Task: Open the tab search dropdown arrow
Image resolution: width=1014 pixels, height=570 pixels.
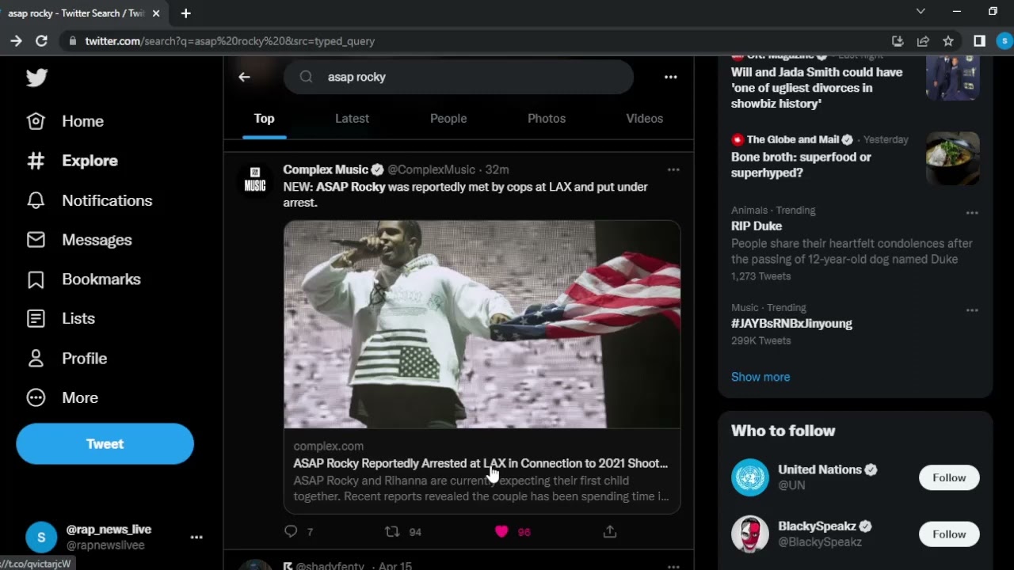Action: point(921,11)
